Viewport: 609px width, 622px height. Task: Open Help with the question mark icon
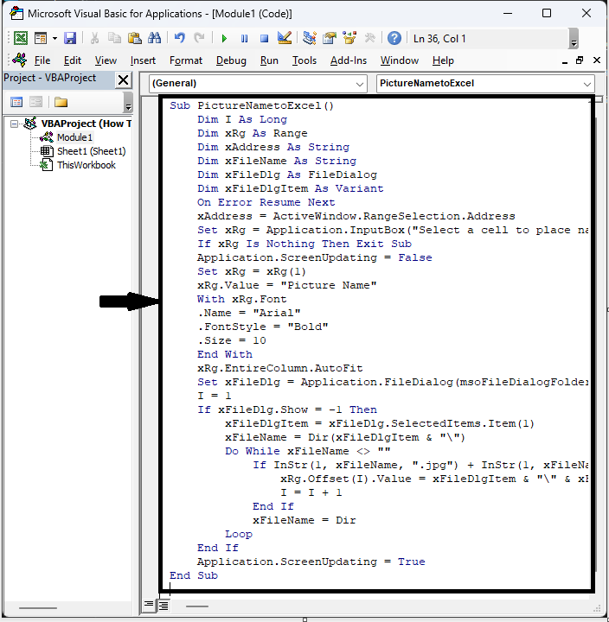(394, 38)
